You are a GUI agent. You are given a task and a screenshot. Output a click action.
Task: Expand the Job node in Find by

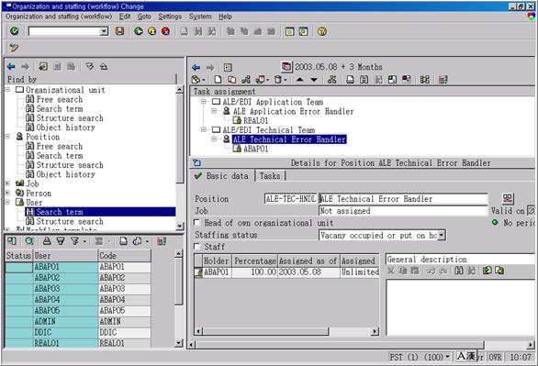[7, 183]
